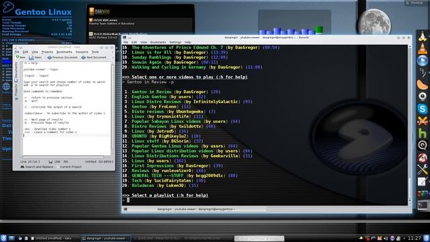Click the 11:27 clock in system tray
Screen dimensions: 430x242
tap(414, 238)
